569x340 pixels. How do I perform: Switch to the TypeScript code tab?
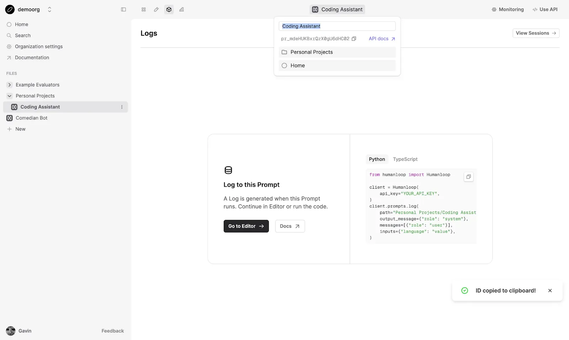point(405,159)
